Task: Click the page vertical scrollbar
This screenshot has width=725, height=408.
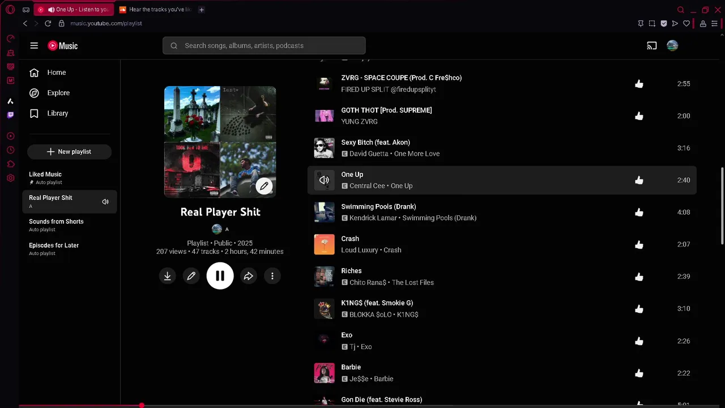Action: click(722, 206)
